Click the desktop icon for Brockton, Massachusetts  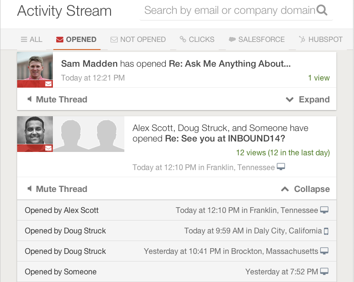point(324,251)
